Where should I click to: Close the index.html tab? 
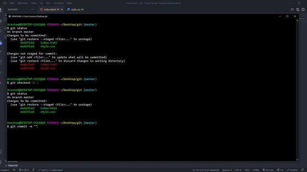tap(62, 10)
